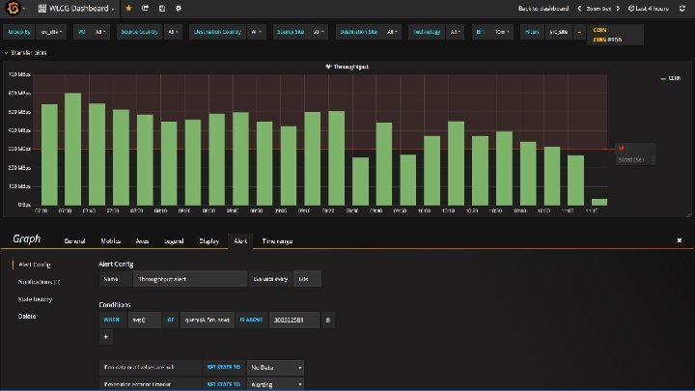Shift time range back with left chevron

579,9
